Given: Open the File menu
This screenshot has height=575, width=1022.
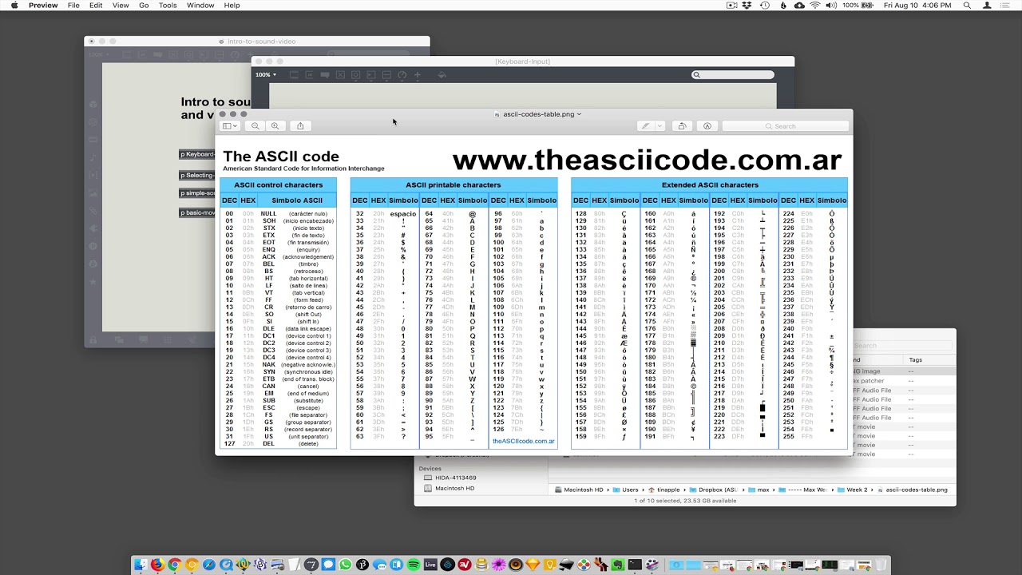Looking at the screenshot, I should 73,6.
